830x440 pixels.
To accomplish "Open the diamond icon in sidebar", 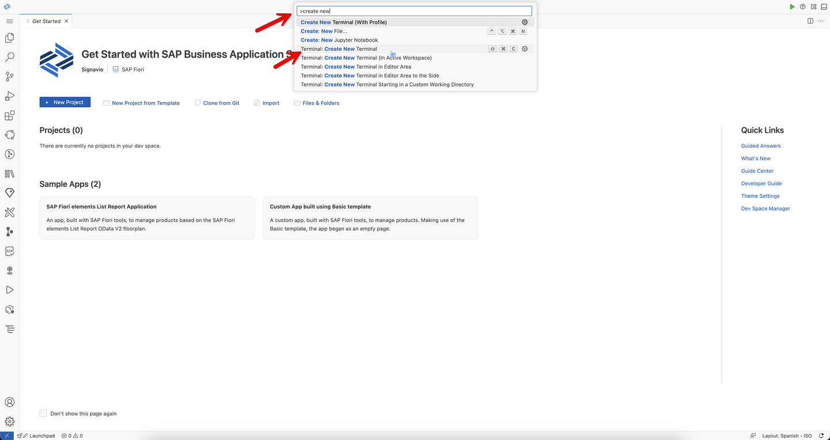I will point(10,193).
